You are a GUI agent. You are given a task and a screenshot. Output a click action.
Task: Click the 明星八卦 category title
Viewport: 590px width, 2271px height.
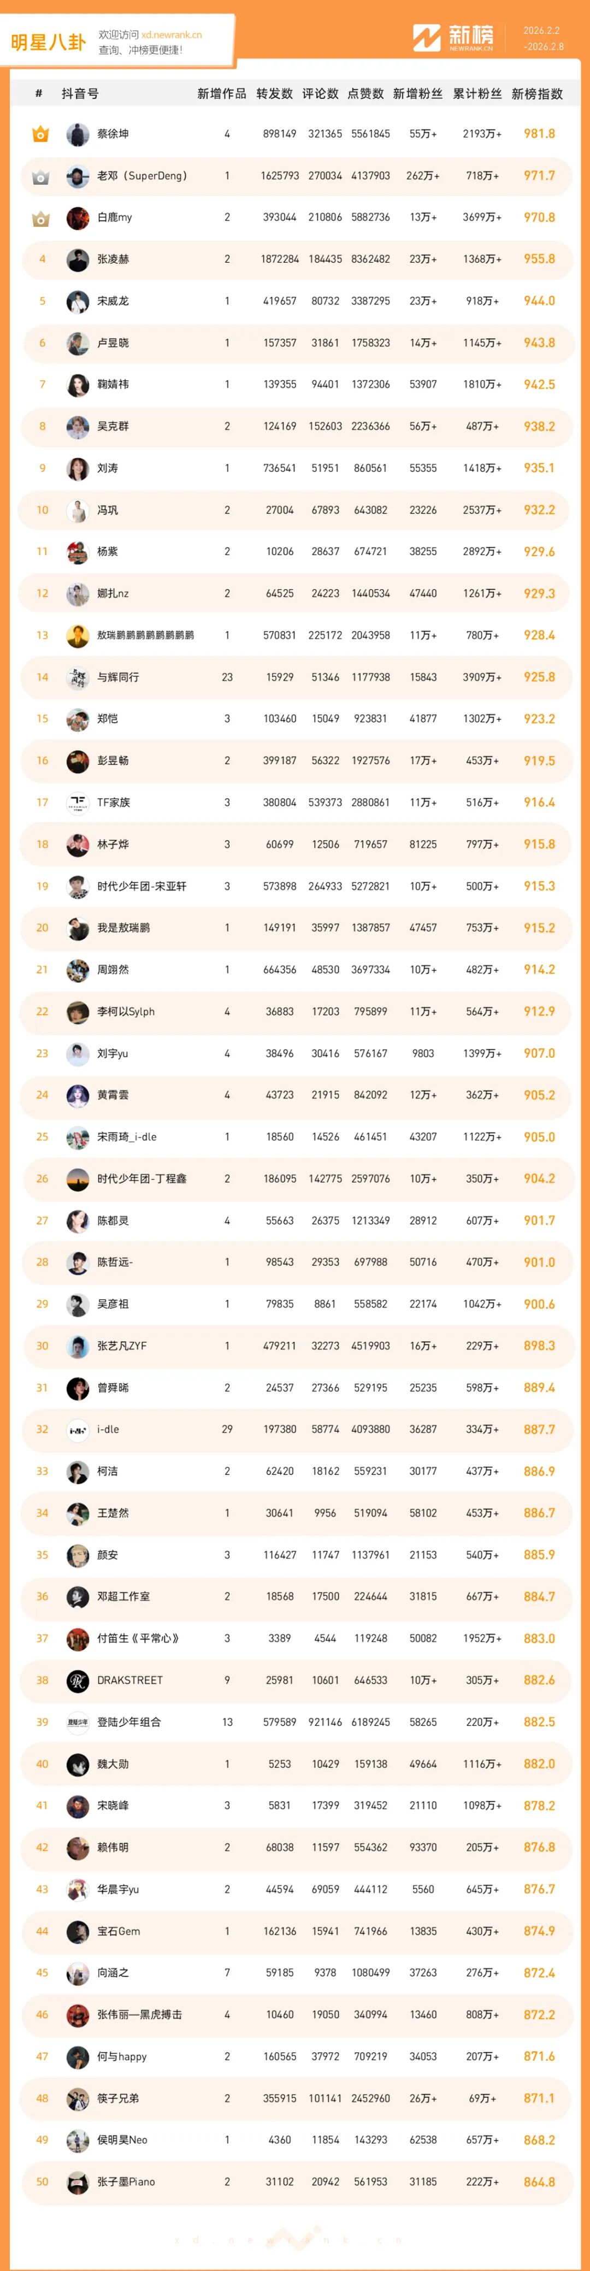[49, 42]
